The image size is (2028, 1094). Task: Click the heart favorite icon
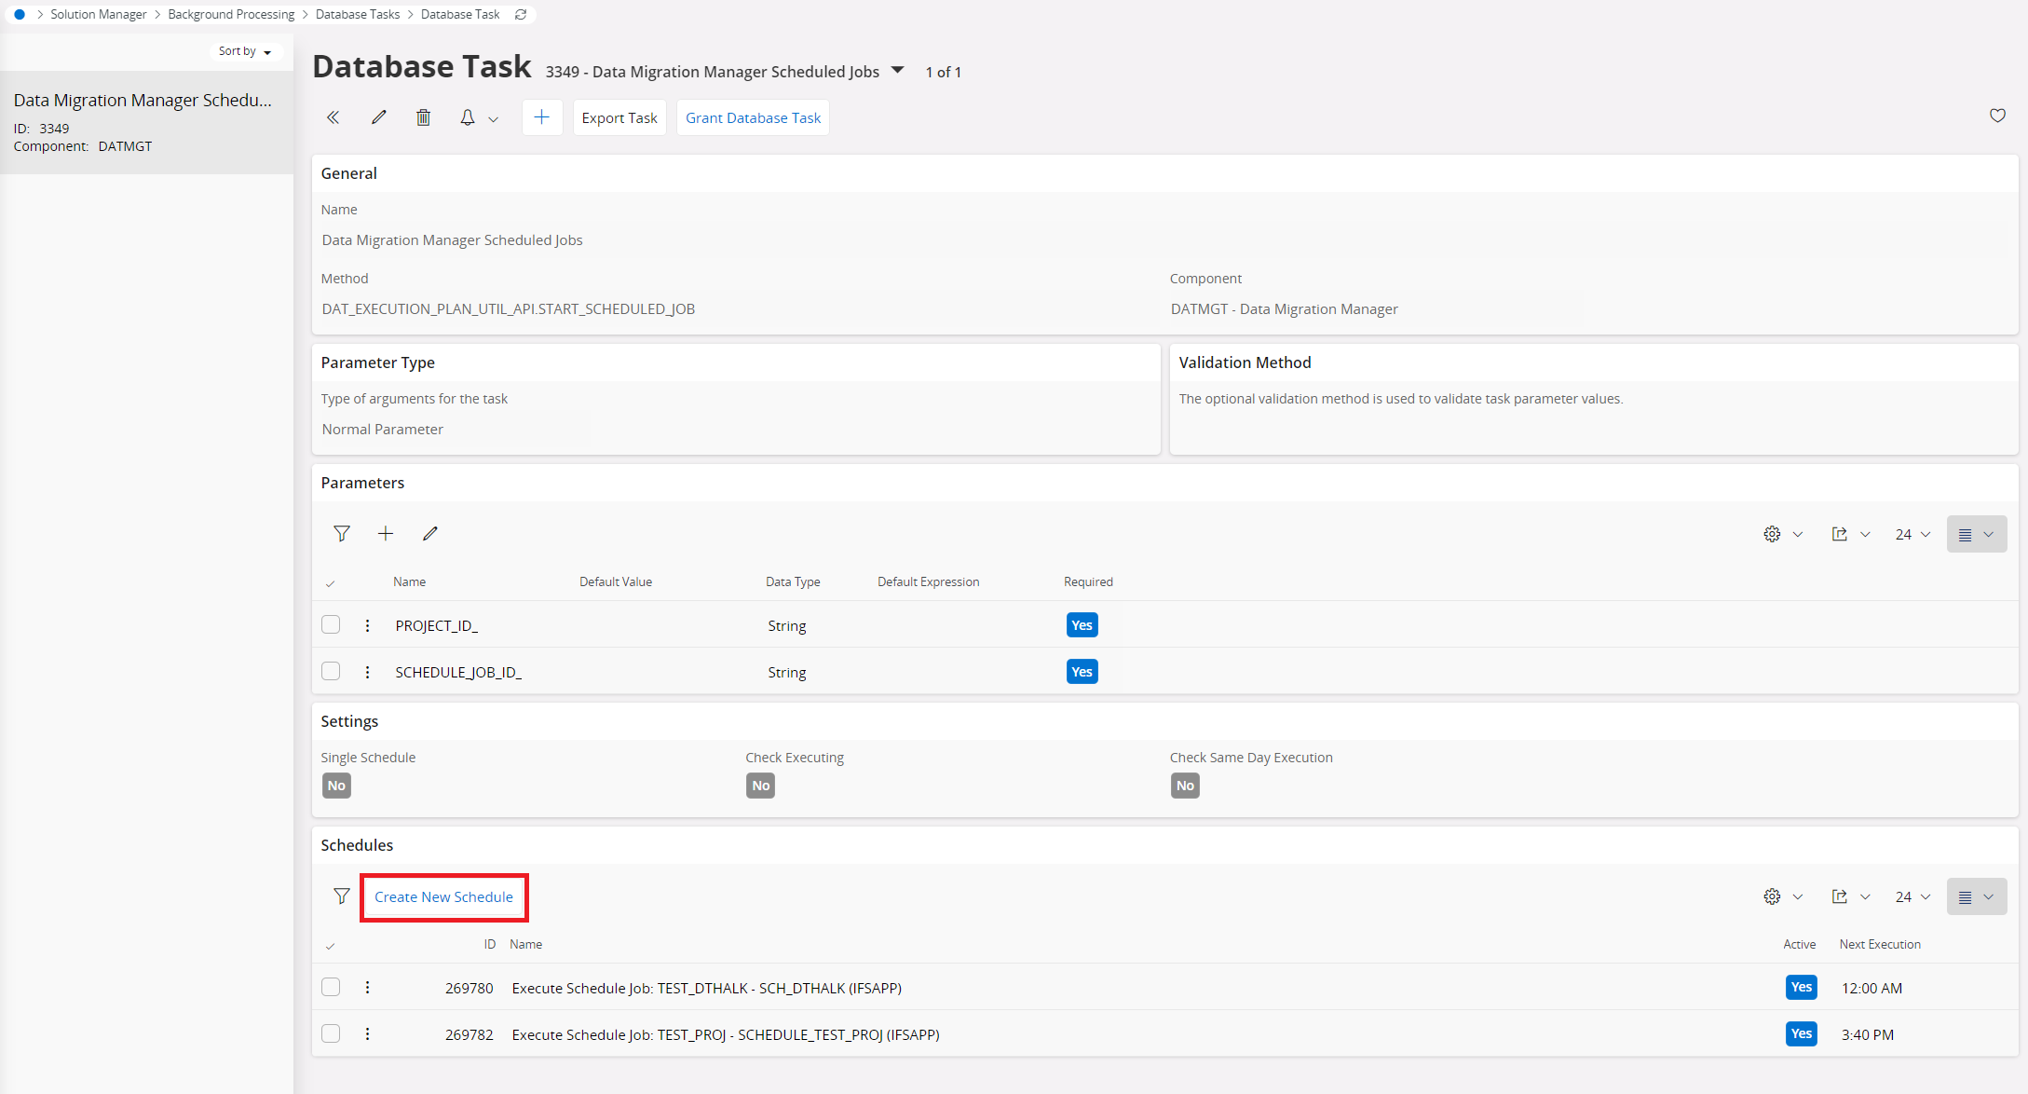point(1997,116)
